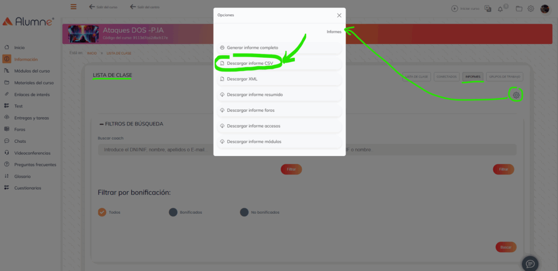Select the Bonificados radio option
The height and width of the screenshot is (271, 558).
[173, 212]
